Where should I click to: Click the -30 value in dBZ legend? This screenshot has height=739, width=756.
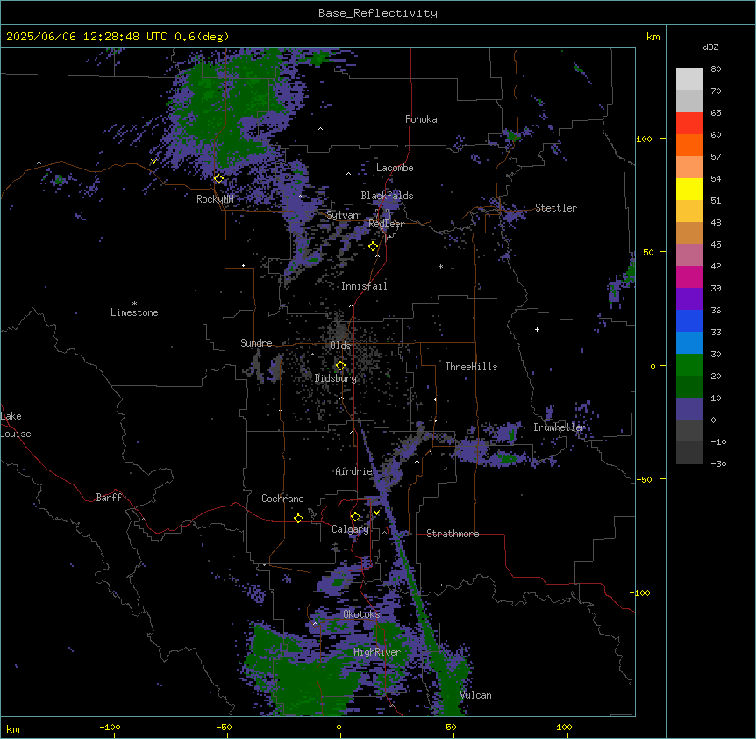click(x=718, y=464)
